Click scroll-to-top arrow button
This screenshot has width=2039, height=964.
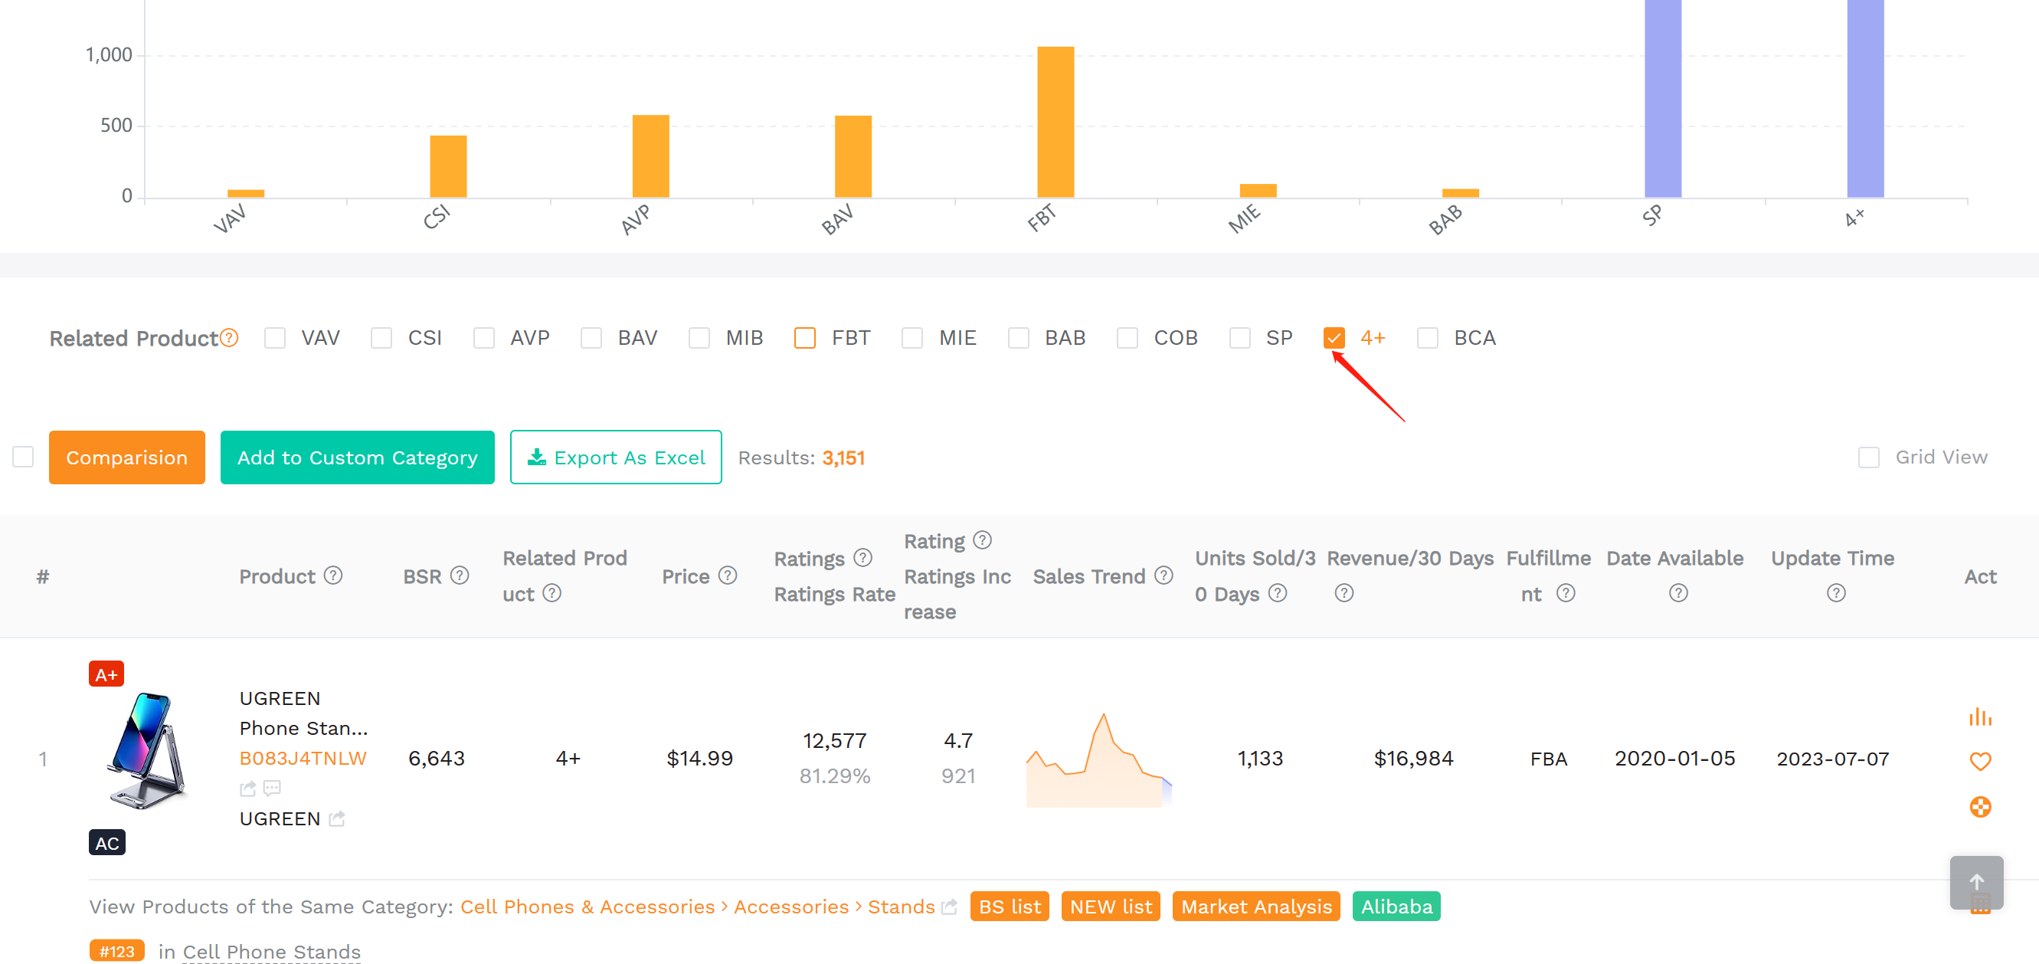point(1975,881)
